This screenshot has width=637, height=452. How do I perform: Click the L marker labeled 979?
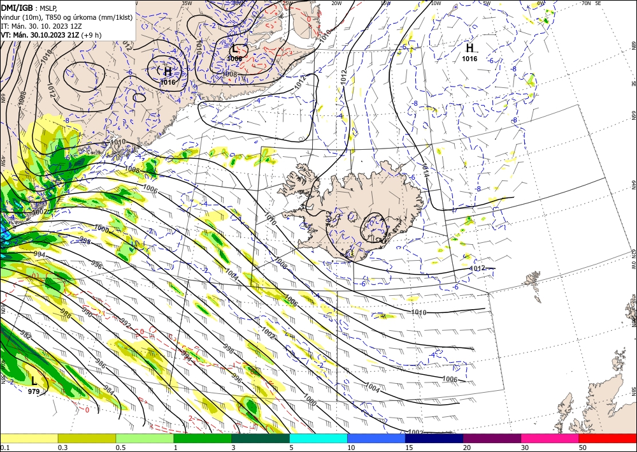[x=34, y=381]
